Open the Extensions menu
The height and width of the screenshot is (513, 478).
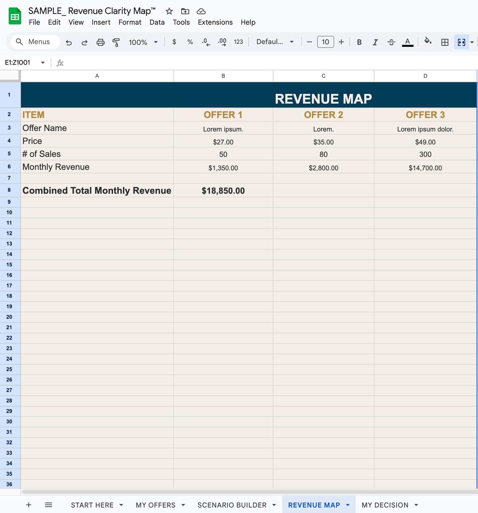[x=215, y=22]
